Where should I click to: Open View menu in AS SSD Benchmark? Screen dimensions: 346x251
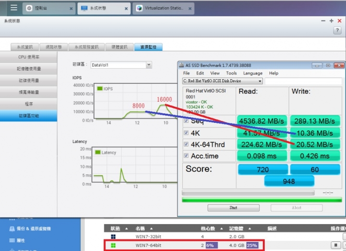215,73
